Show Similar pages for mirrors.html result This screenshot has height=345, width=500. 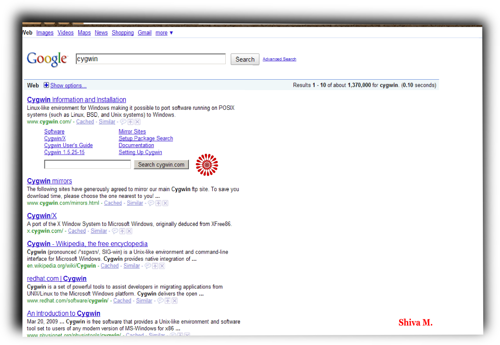point(135,203)
